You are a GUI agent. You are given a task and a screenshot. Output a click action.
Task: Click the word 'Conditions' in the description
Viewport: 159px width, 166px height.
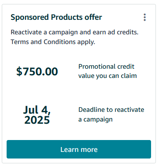pos(59,42)
